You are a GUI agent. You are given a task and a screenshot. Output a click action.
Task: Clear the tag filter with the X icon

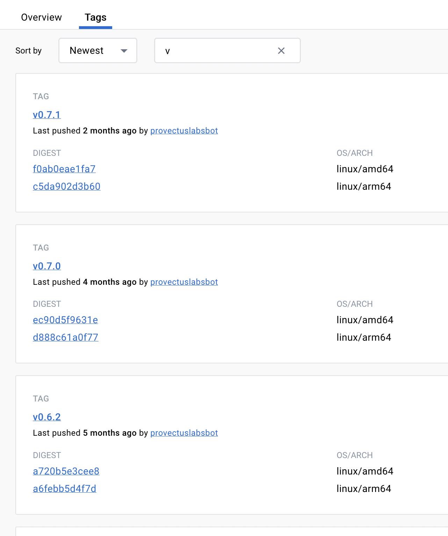[x=281, y=51]
